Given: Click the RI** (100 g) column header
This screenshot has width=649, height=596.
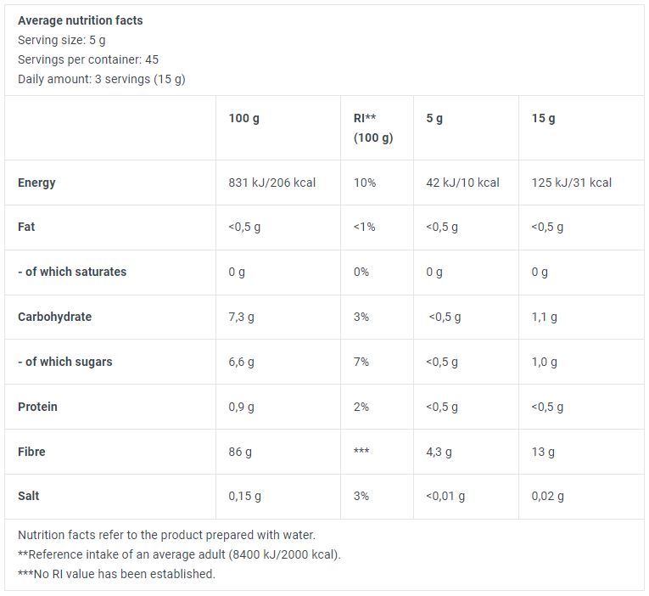Looking at the screenshot, I should tap(373, 127).
